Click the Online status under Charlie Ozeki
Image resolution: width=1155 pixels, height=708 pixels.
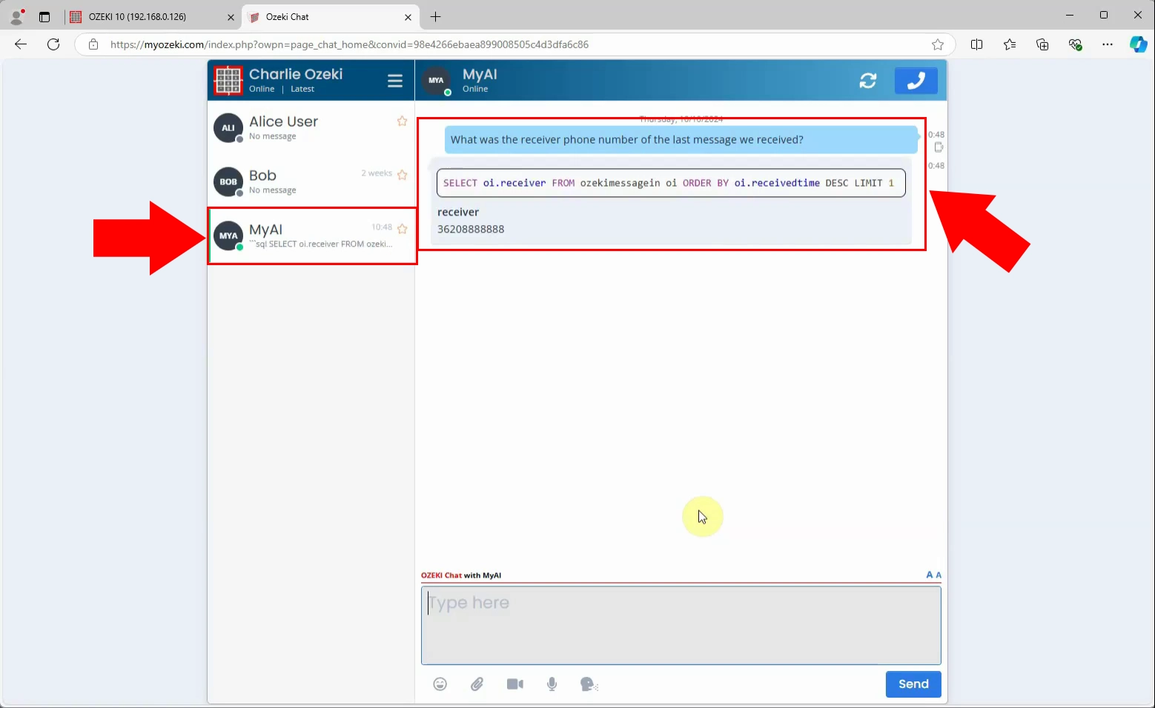click(x=262, y=89)
